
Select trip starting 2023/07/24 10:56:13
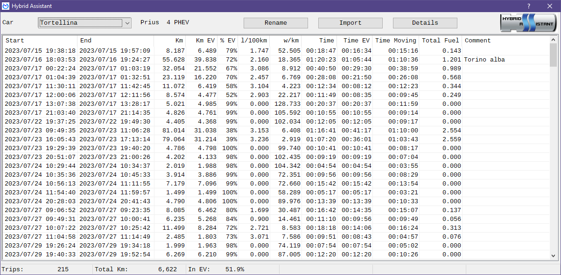tap(276, 184)
